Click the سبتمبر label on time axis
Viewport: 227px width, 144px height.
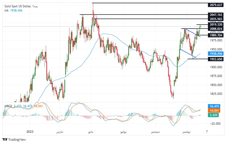[x=155, y=132]
